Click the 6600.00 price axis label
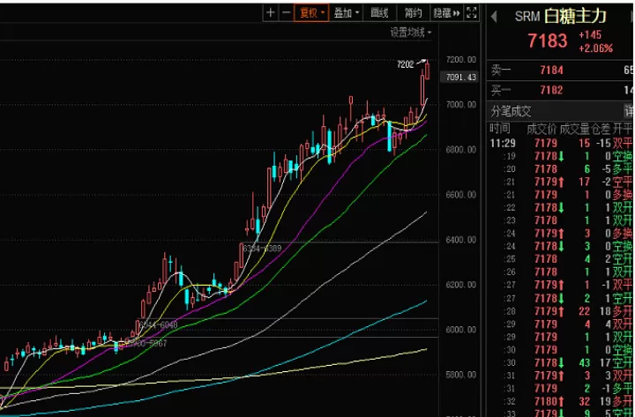Viewport: 635px width, 417px height. [461, 194]
